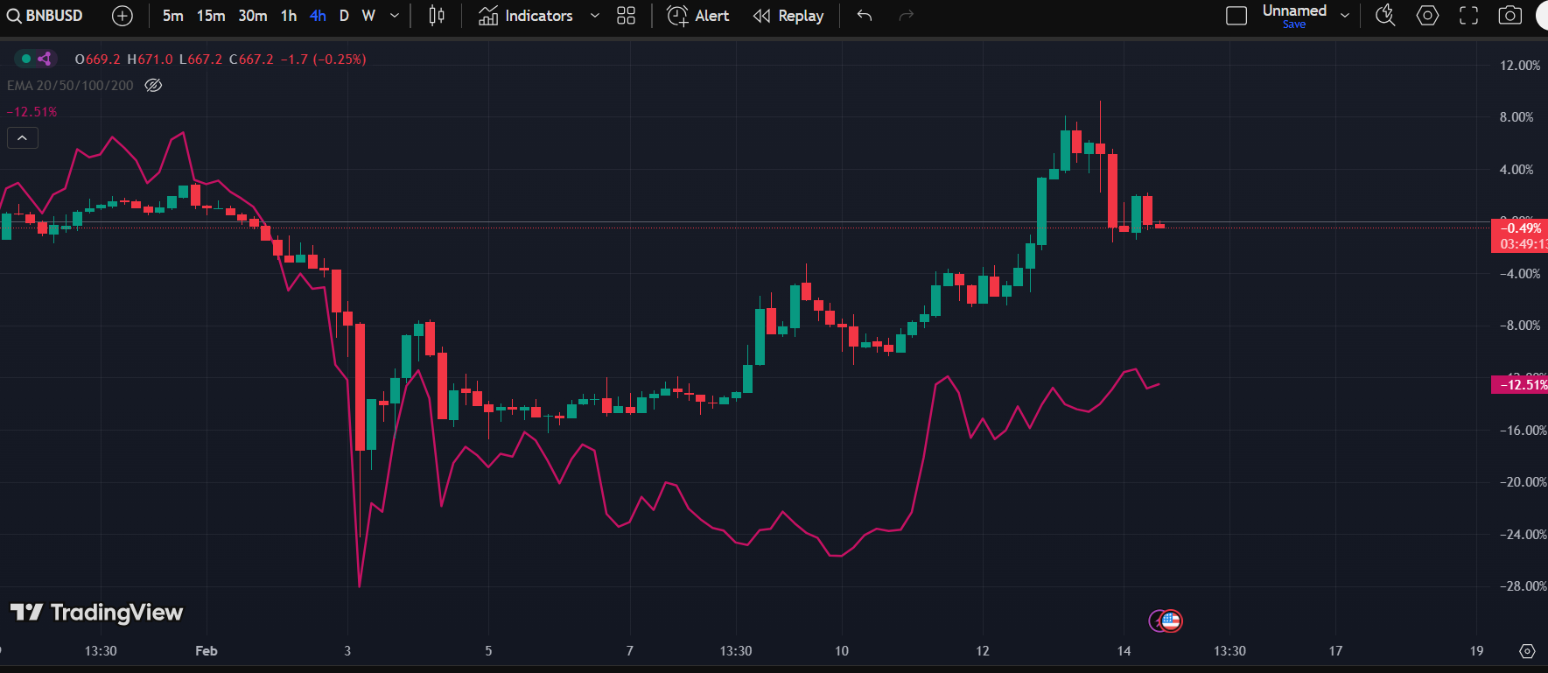Select the 15m timeframe
The height and width of the screenshot is (673, 1548).
[x=211, y=16]
